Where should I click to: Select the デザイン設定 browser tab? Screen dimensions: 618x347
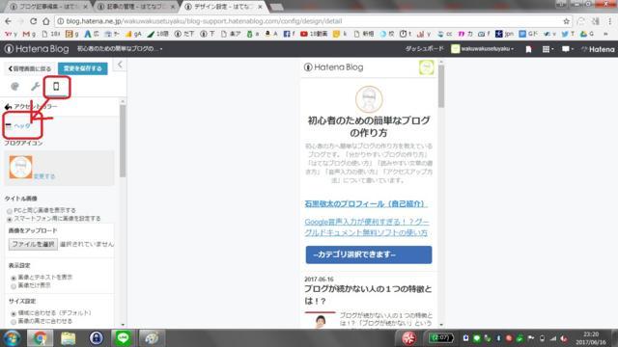click(224, 7)
